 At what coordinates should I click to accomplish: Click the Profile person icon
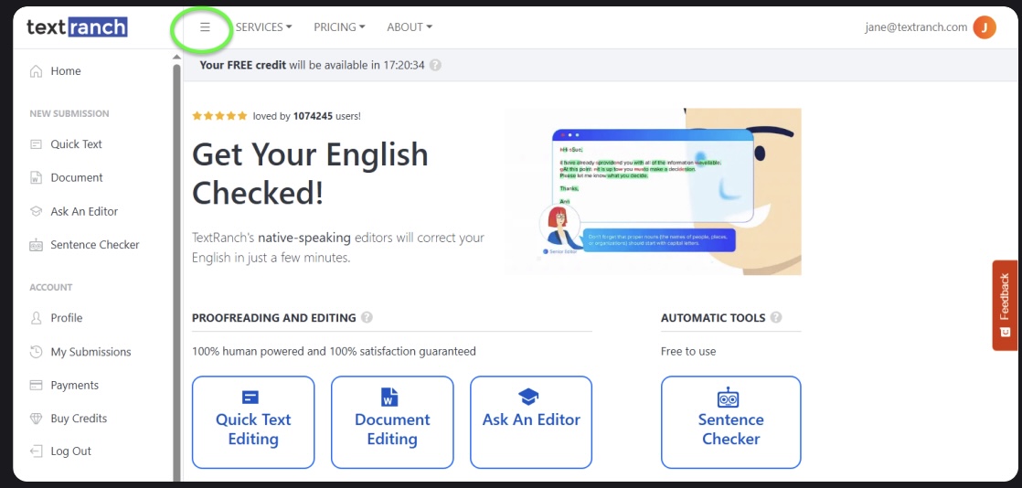pos(37,318)
